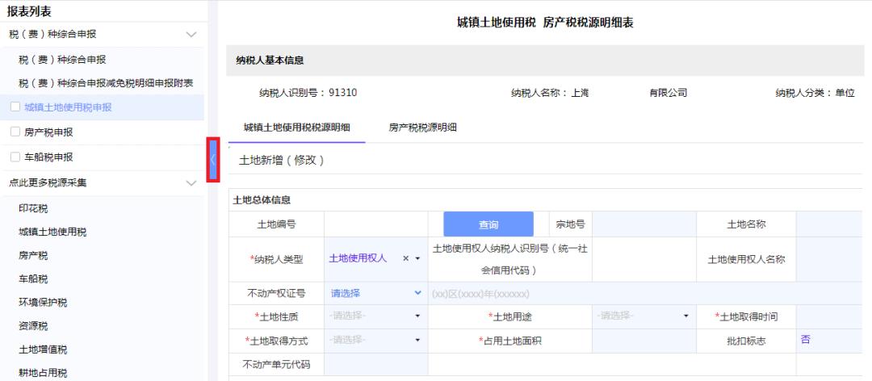Viewport: 872px width, 381px height.
Task: Click the blue 查询 button
Action: pos(488,224)
